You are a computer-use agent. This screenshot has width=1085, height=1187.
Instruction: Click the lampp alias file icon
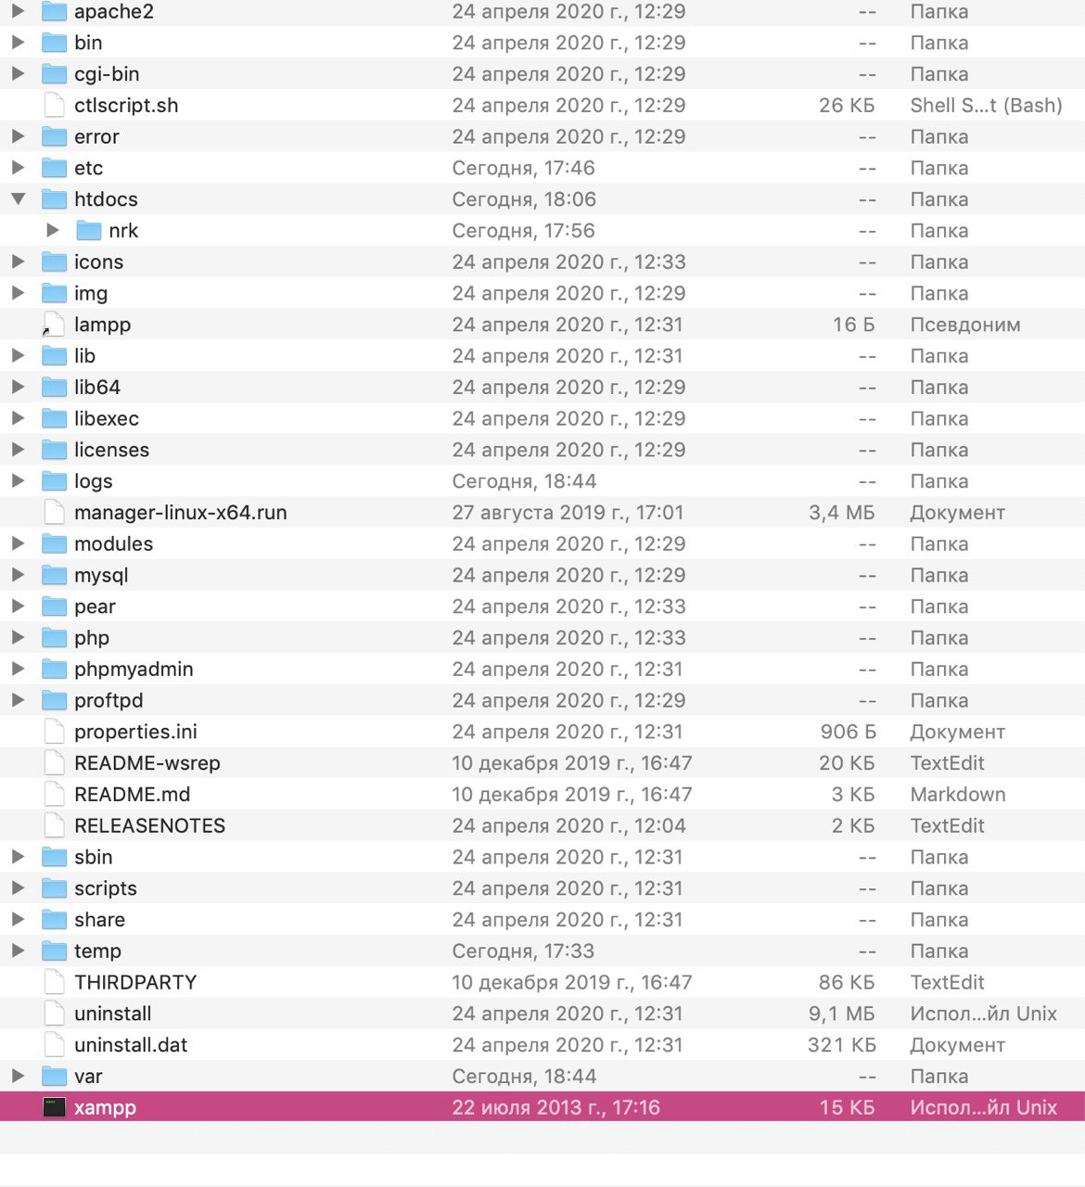tap(55, 325)
